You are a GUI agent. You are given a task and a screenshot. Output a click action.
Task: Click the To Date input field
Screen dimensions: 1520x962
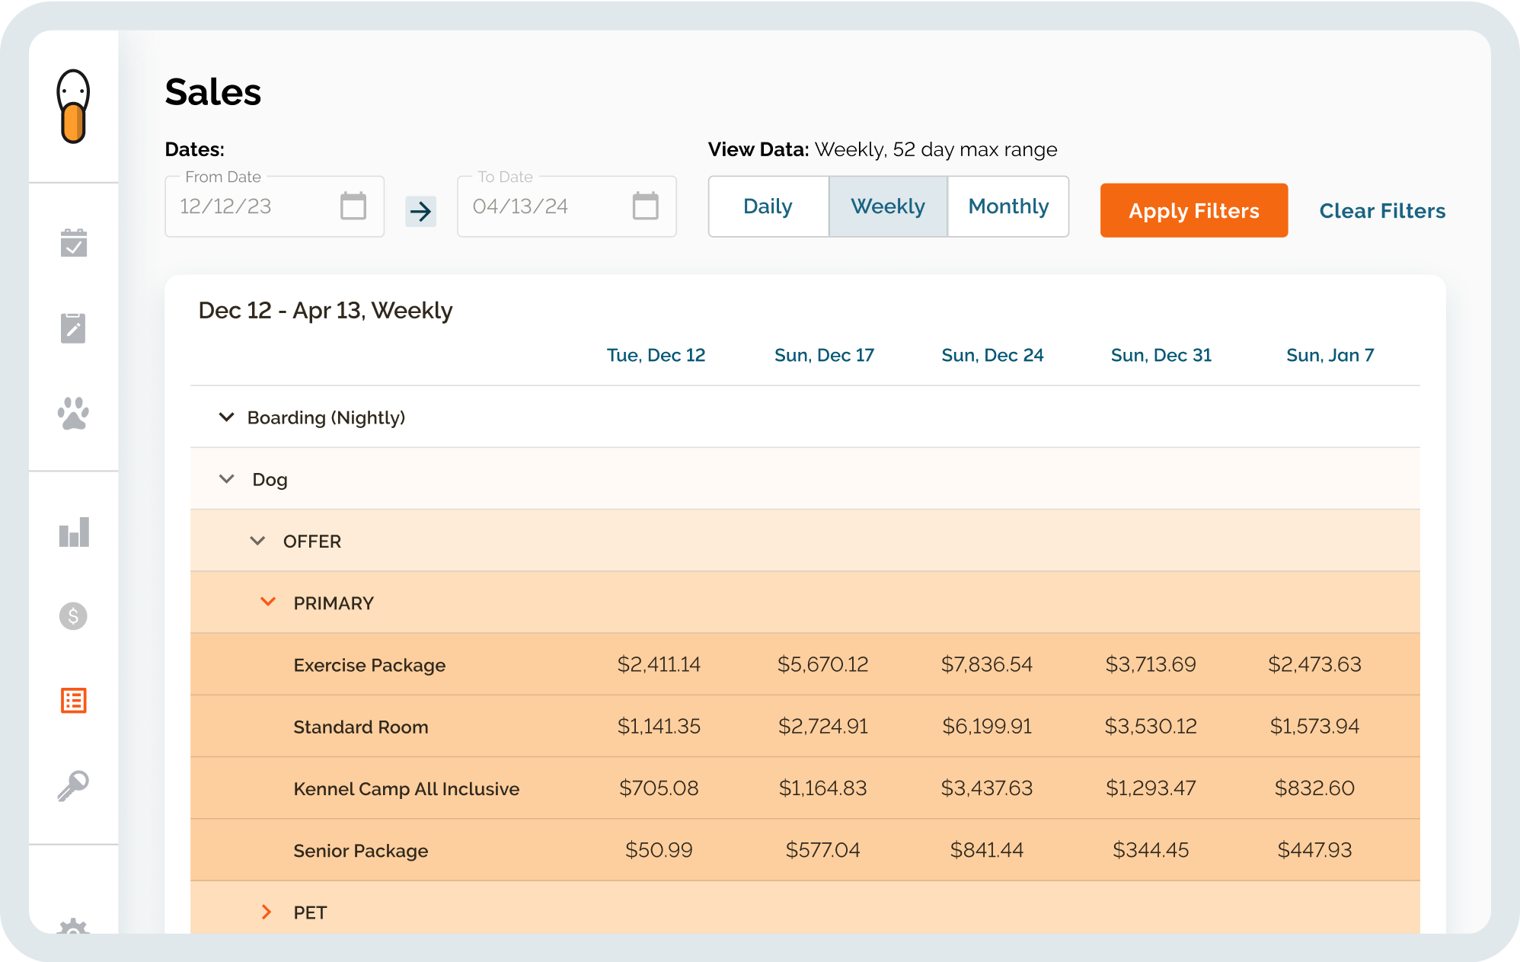[x=567, y=206]
